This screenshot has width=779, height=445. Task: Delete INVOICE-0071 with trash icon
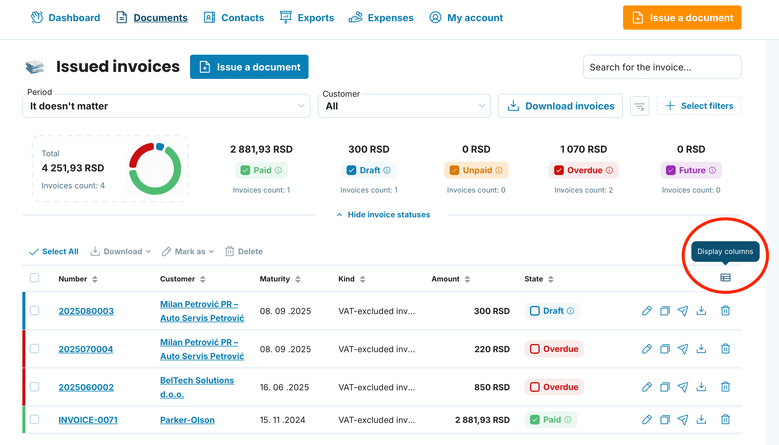coord(725,420)
